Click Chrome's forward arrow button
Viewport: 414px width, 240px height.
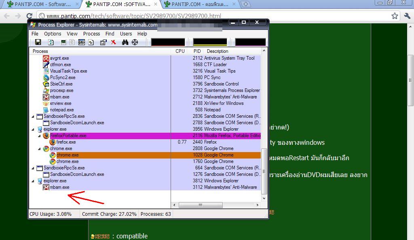(x=18, y=16)
